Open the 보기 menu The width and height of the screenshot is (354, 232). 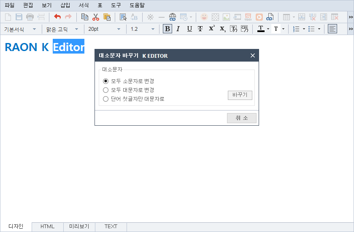pyautogui.click(x=47, y=5)
